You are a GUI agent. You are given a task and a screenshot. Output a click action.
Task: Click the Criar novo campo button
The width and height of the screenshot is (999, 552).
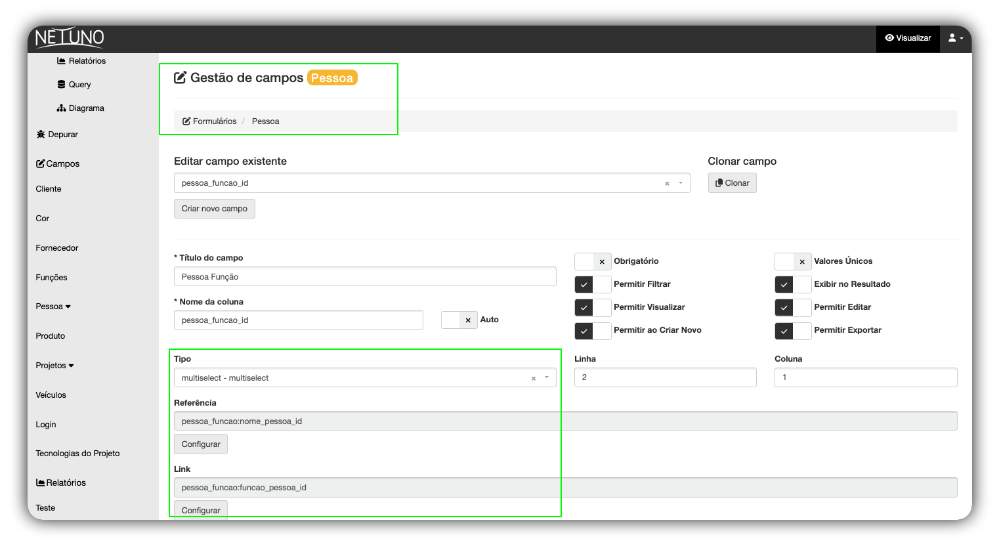[214, 208]
